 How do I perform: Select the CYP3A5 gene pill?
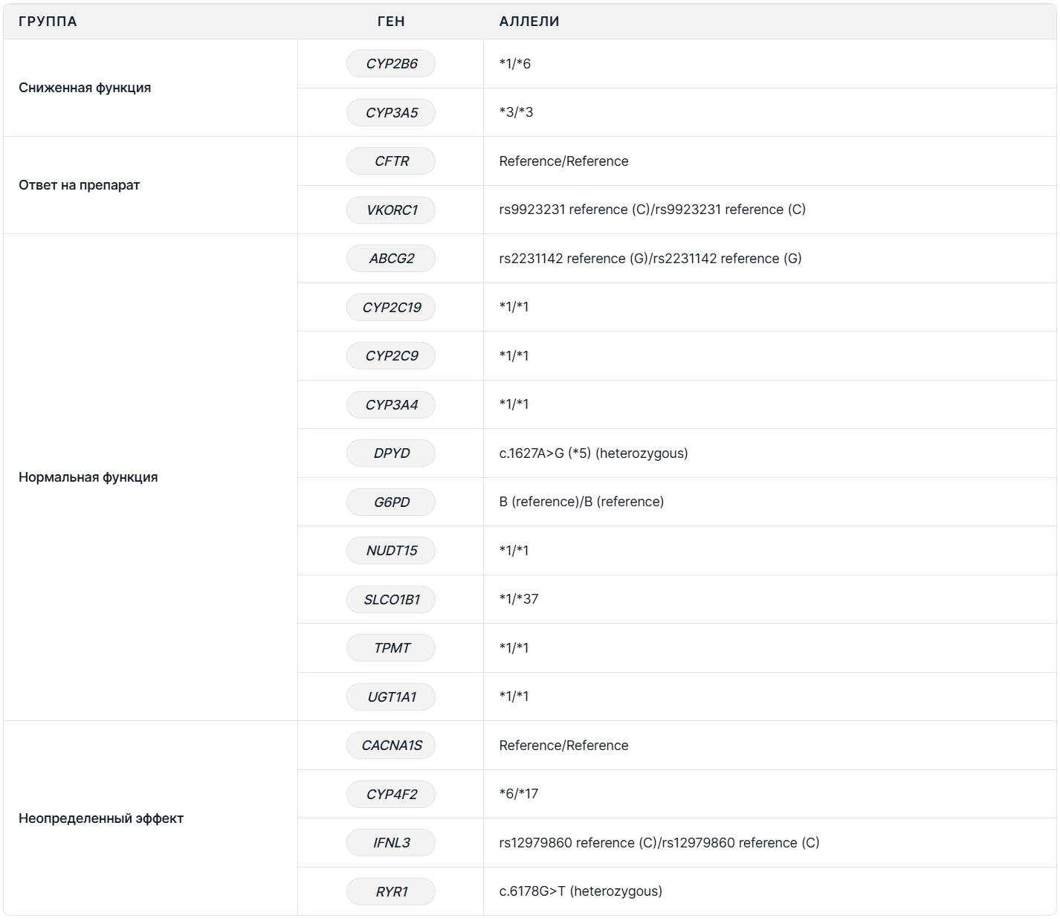(391, 113)
